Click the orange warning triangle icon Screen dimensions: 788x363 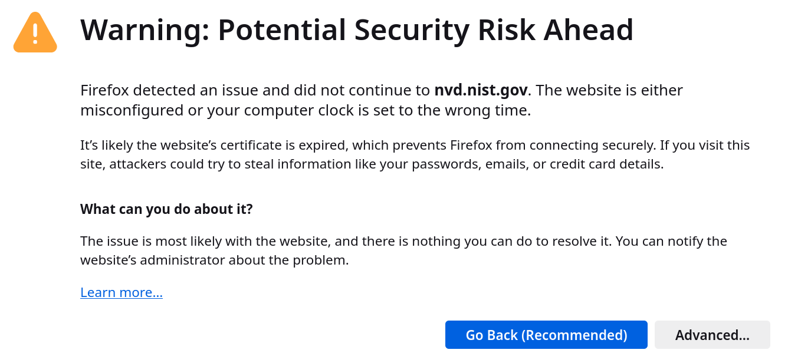click(x=35, y=34)
